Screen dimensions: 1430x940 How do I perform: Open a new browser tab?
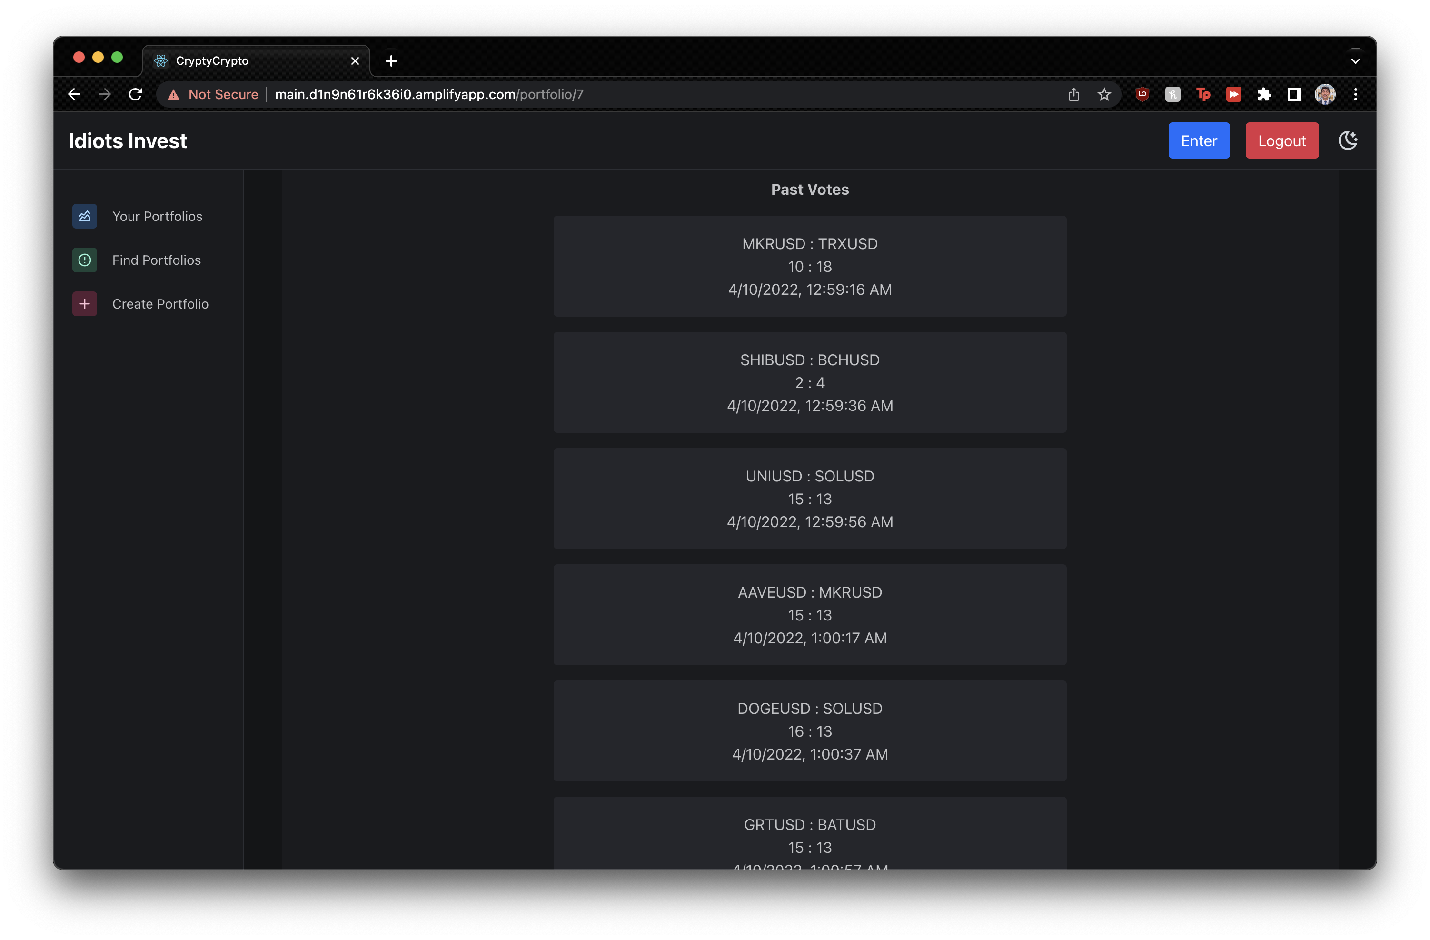pyautogui.click(x=391, y=60)
